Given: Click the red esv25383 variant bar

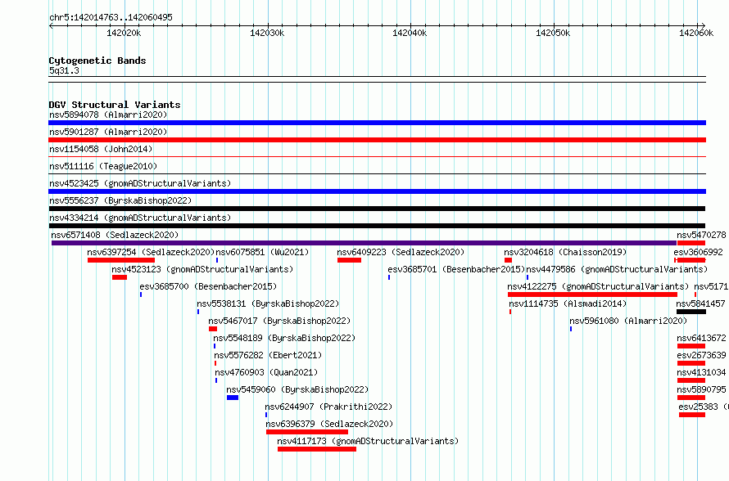Looking at the screenshot, I should 692,415.
